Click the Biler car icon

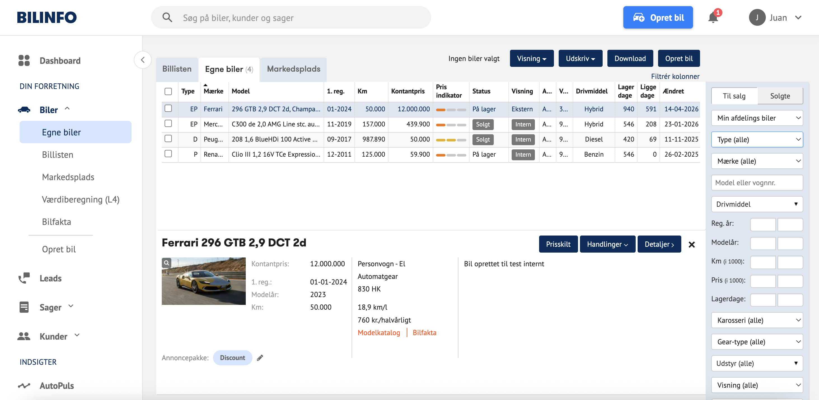[24, 110]
